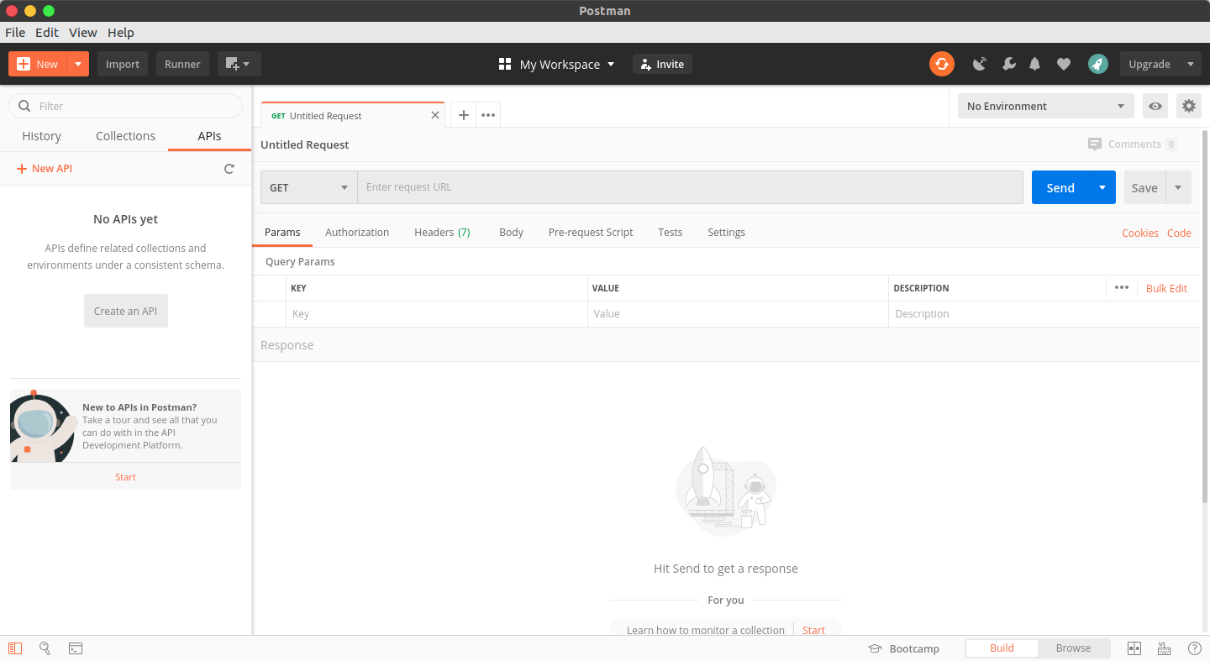Click the Import button

click(x=123, y=64)
